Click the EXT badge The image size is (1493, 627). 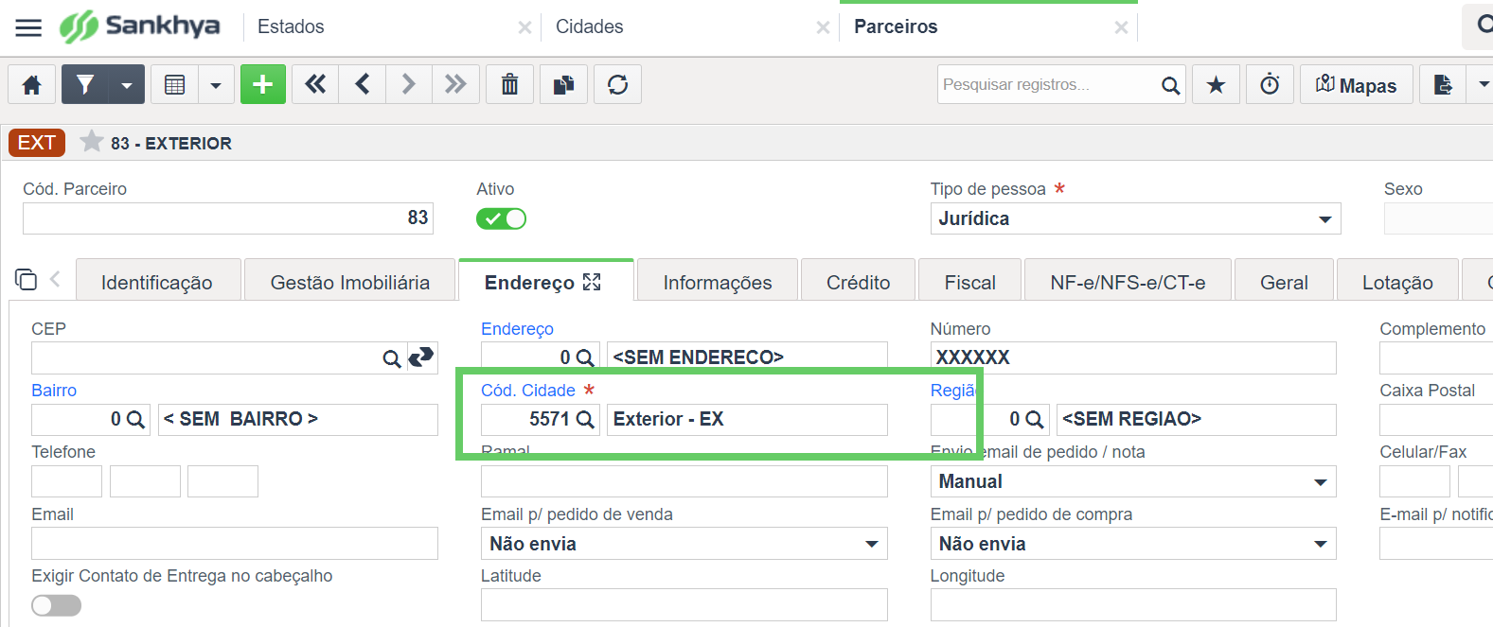(37, 143)
